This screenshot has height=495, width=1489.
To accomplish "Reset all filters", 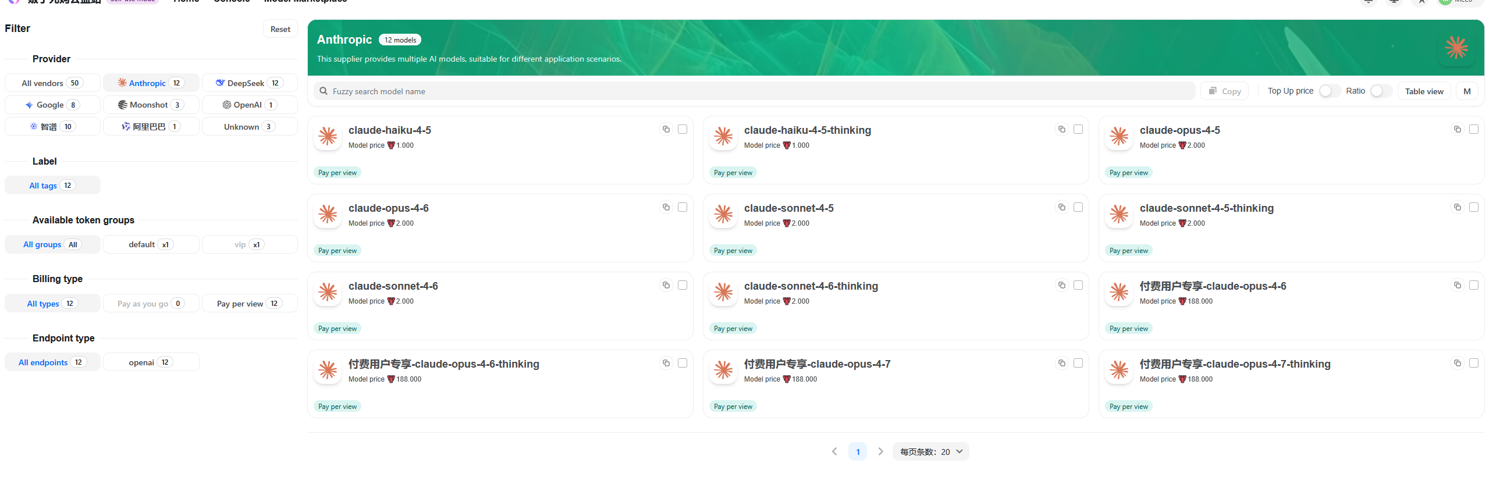I will [280, 29].
